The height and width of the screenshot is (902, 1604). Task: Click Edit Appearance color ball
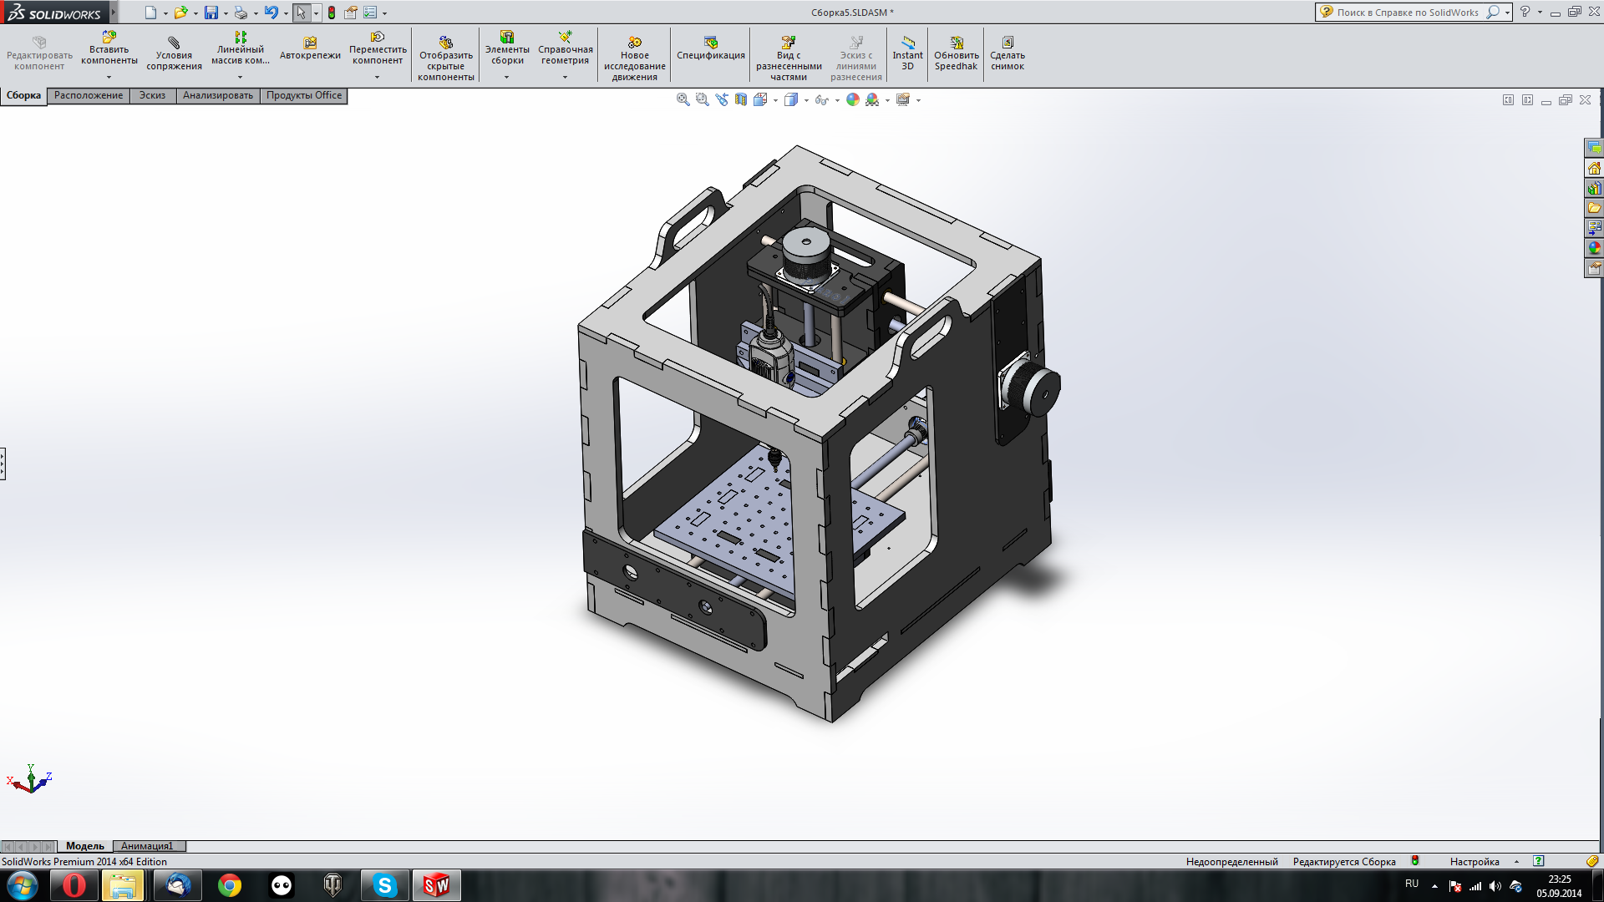852,99
